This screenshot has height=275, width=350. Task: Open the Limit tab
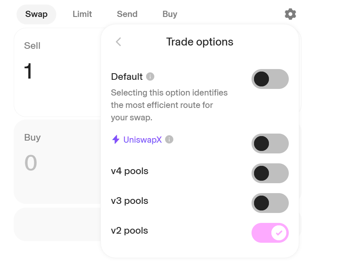(82, 14)
